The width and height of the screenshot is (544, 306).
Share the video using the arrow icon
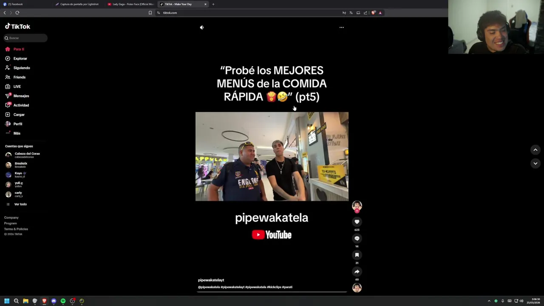(x=357, y=271)
